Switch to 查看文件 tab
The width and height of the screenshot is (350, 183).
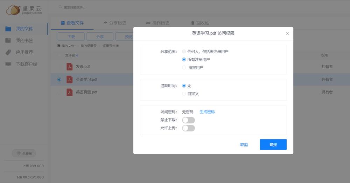point(72,23)
